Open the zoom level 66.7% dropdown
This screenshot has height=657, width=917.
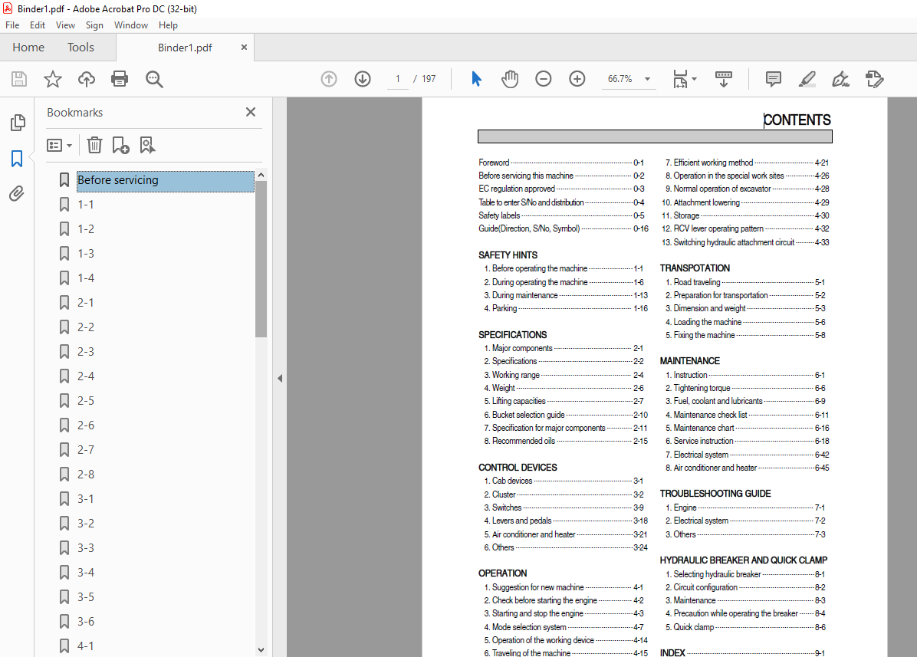(647, 79)
